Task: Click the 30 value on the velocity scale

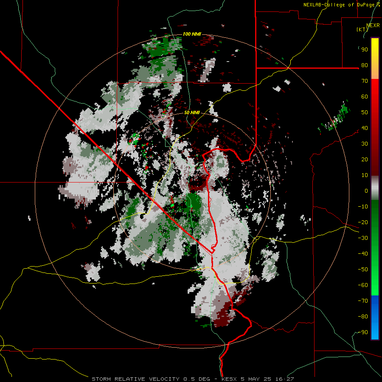Action: (x=365, y=144)
